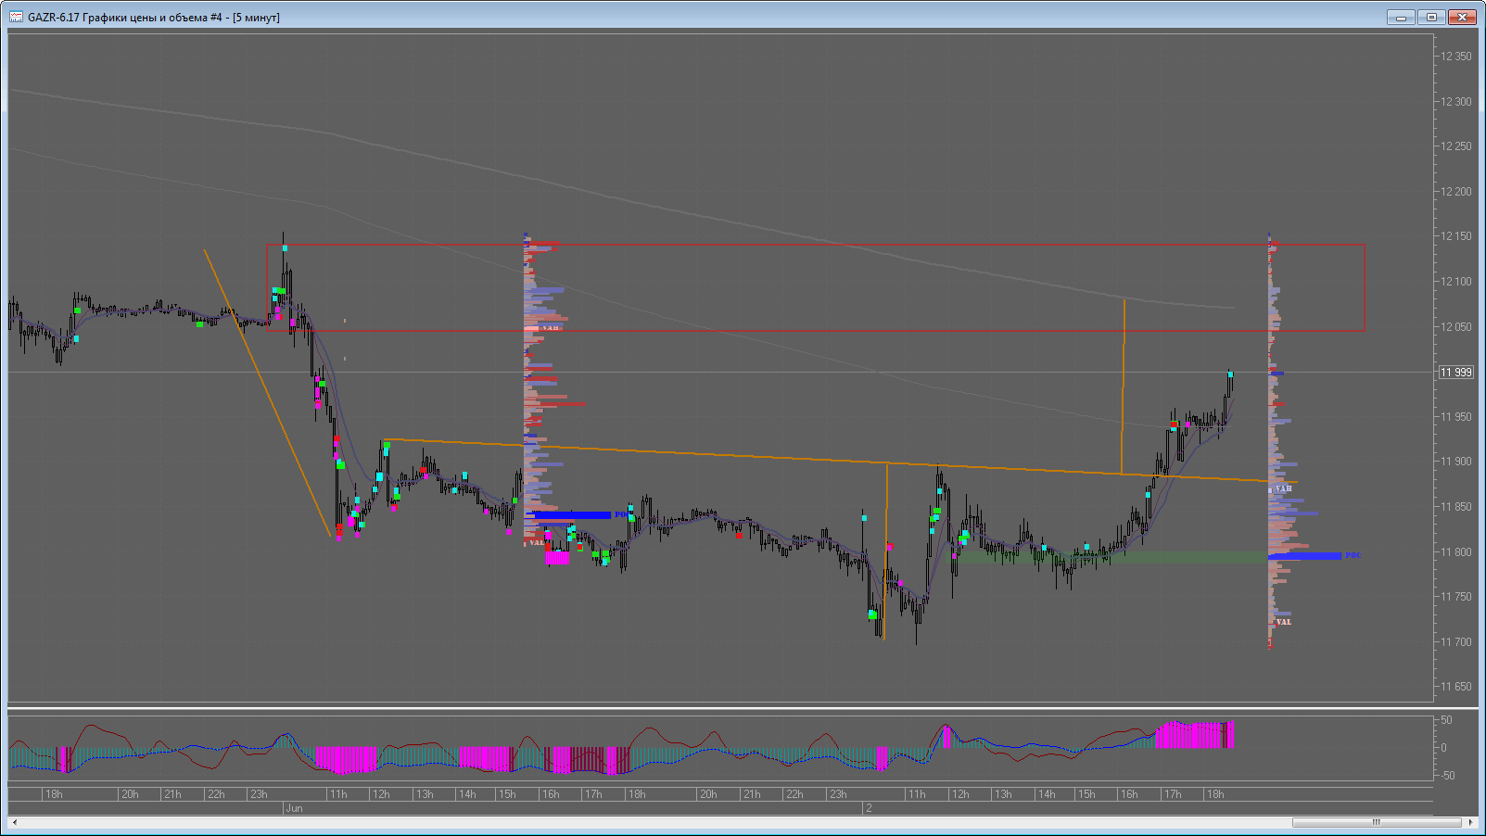Viewport: 1486px width, 836px height.
Task: Click the '12 250' price axis label
Action: (1455, 146)
